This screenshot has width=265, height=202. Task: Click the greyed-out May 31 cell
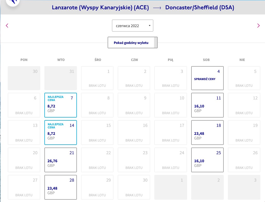[60, 78]
